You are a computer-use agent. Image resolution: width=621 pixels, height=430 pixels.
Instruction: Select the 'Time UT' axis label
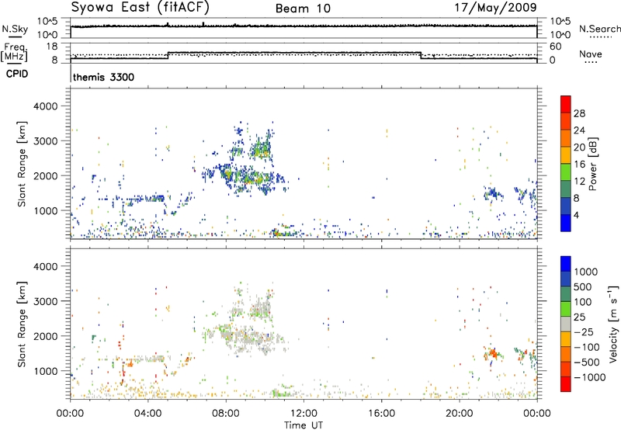304,425
